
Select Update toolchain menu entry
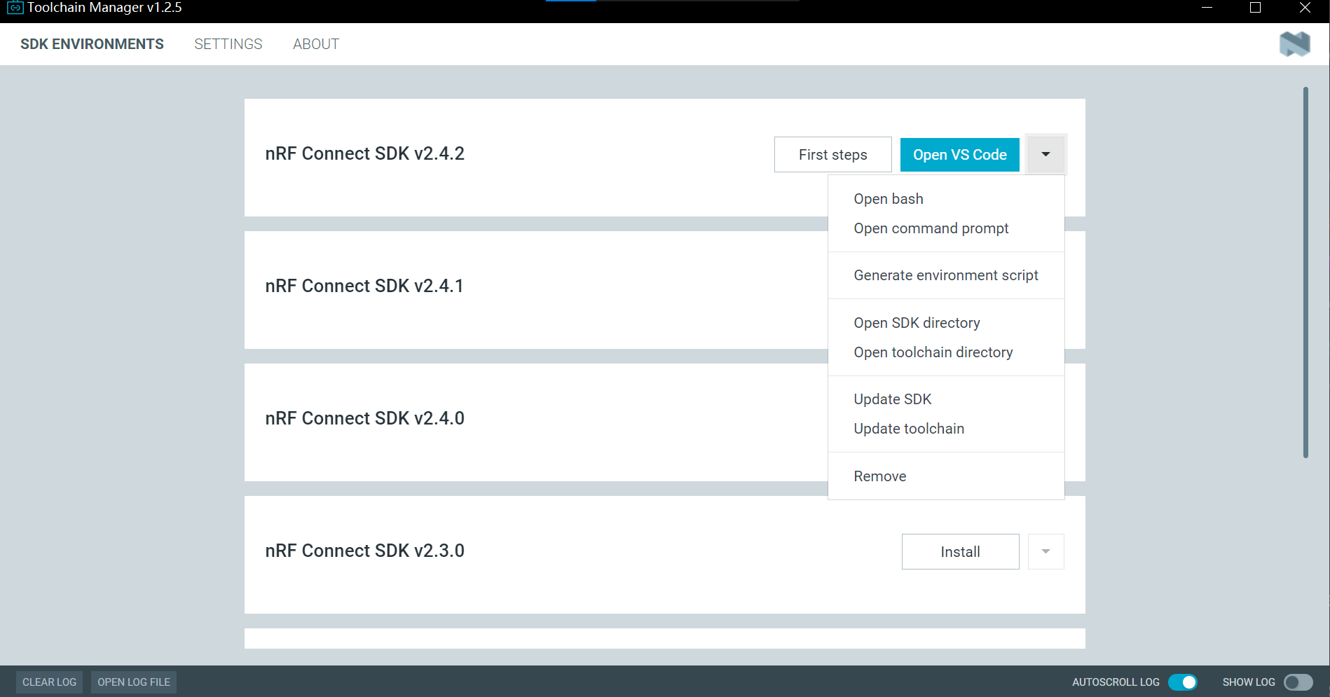(x=946, y=429)
